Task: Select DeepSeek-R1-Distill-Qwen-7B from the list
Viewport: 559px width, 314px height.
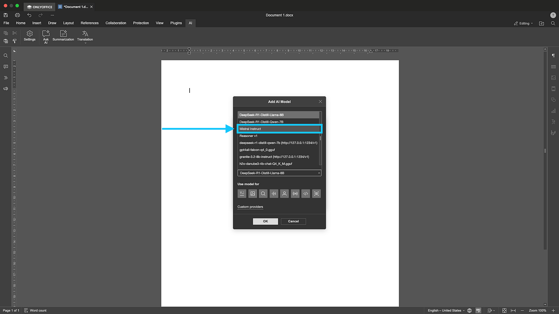Action: (x=279, y=122)
